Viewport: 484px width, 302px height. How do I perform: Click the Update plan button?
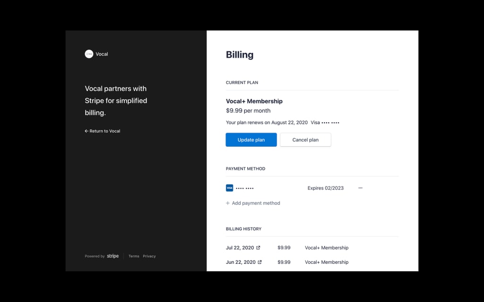coord(251,140)
